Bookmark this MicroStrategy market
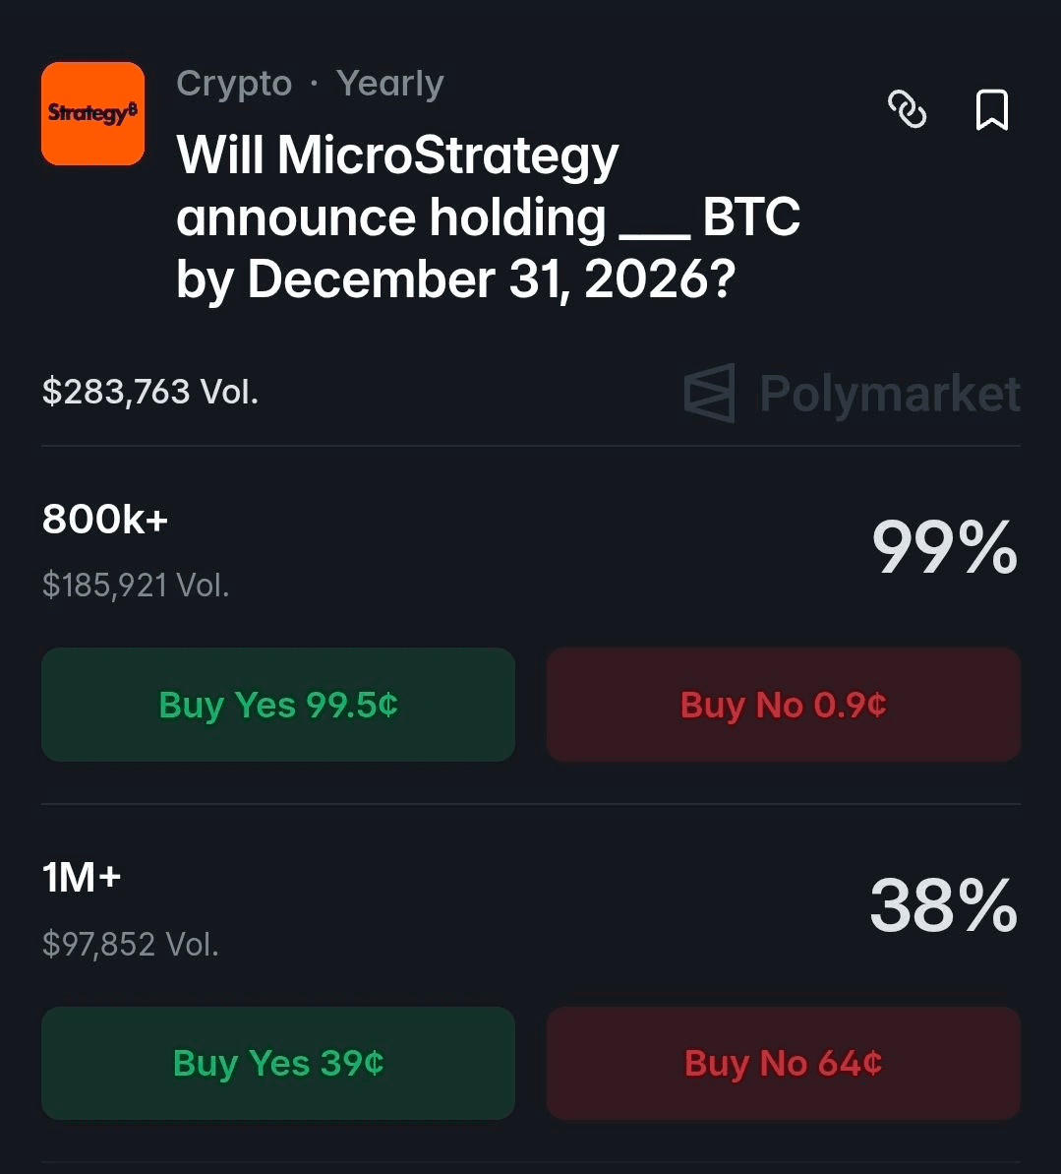 tap(991, 109)
